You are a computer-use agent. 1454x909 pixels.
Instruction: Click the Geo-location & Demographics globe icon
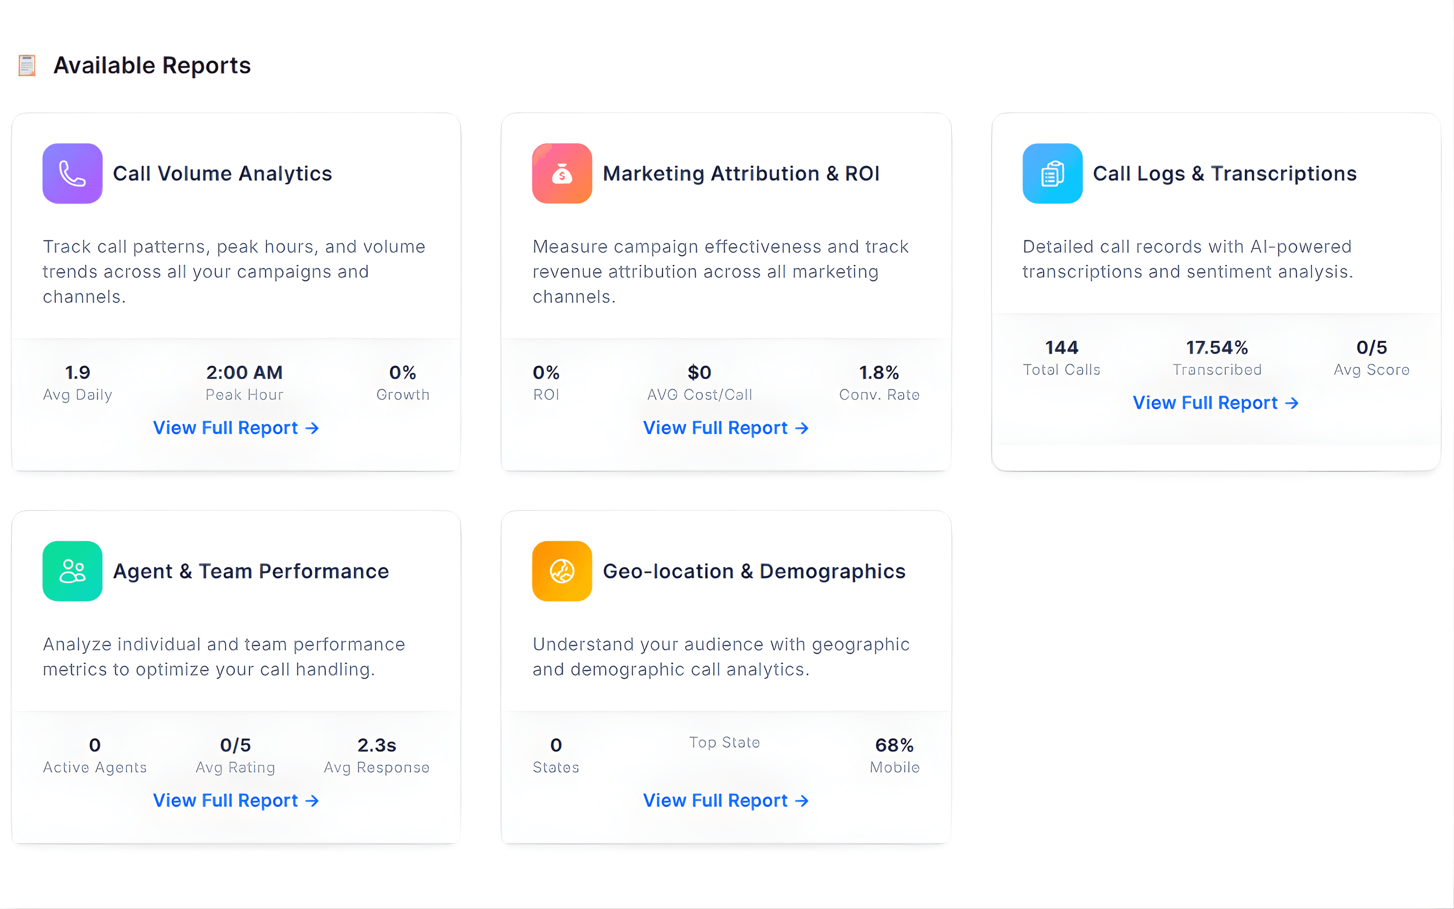pyautogui.click(x=562, y=571)
